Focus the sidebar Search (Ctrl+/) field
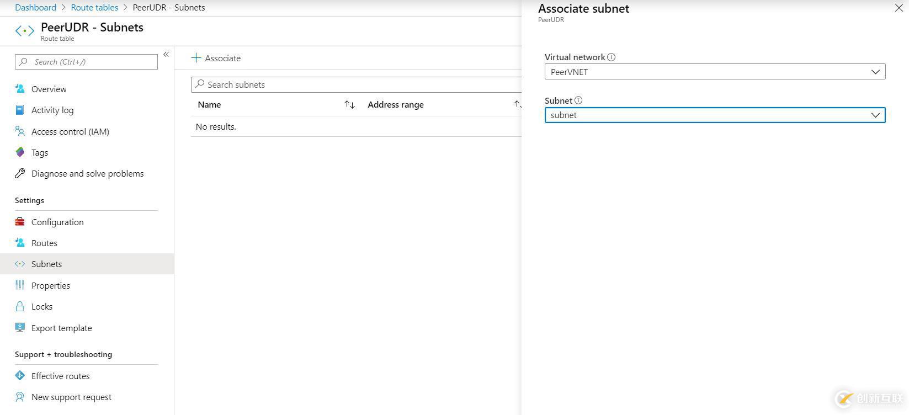 pos(86,62)
